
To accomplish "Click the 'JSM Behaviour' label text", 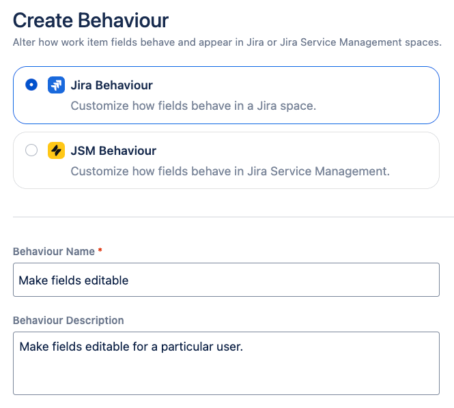I will [113, 151].
